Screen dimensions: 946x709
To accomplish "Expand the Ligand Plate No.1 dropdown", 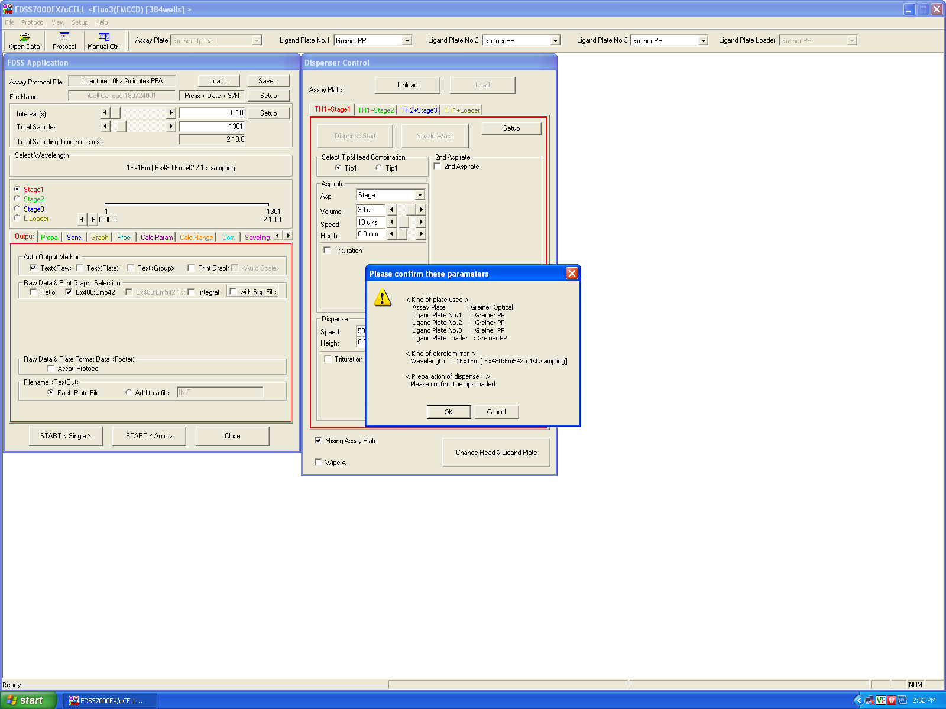I will [x=407, y=41].
